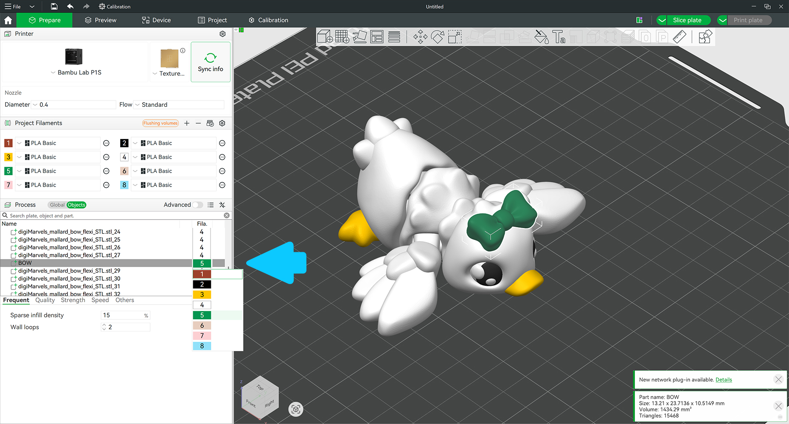The height and width of the screenshot is (424, 789).
Task: Switch to the Project tab
Action: pos(213,20)
